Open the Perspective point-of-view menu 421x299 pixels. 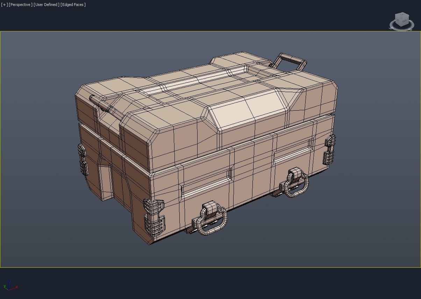(x=21, y=5)
